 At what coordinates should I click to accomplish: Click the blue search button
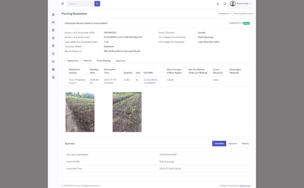tap(97, 4)
